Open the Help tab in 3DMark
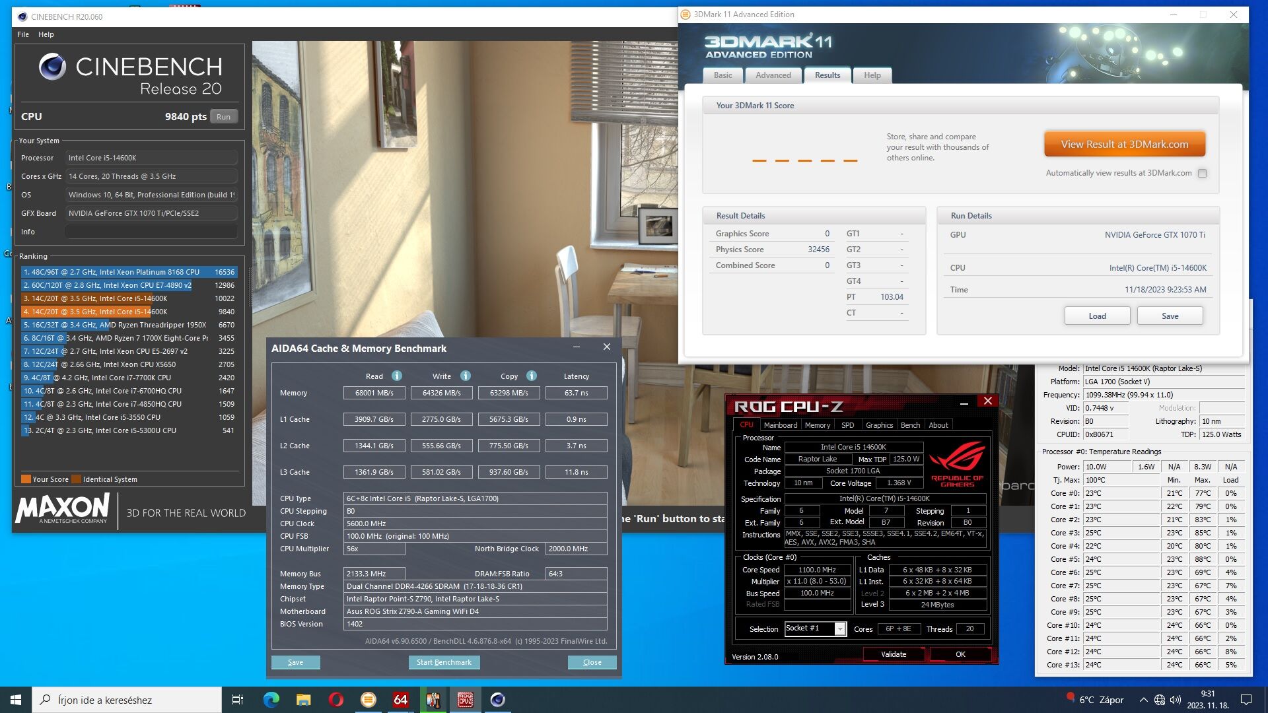 tap(872, 75)
